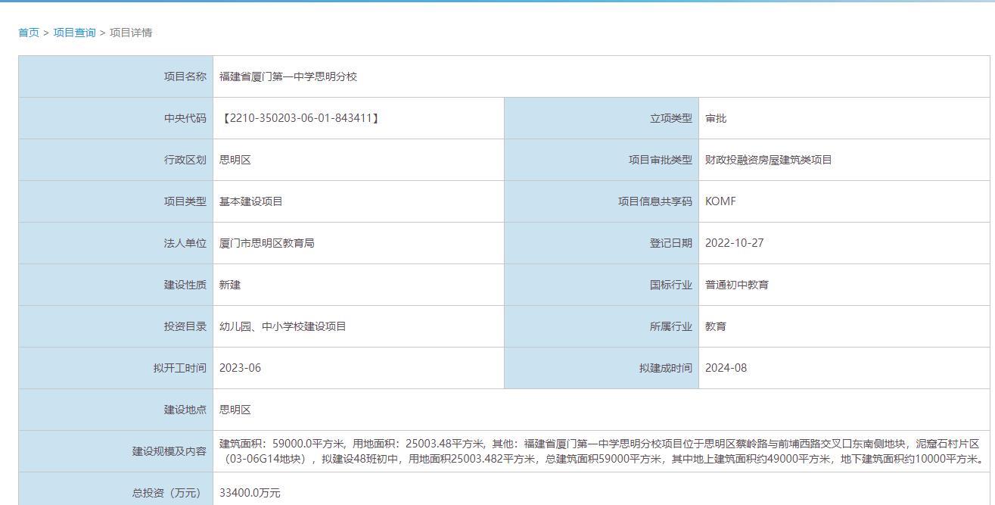Click the 中央代码 label cell
This screenshot has width=995, height=505.
click(116, 118)
